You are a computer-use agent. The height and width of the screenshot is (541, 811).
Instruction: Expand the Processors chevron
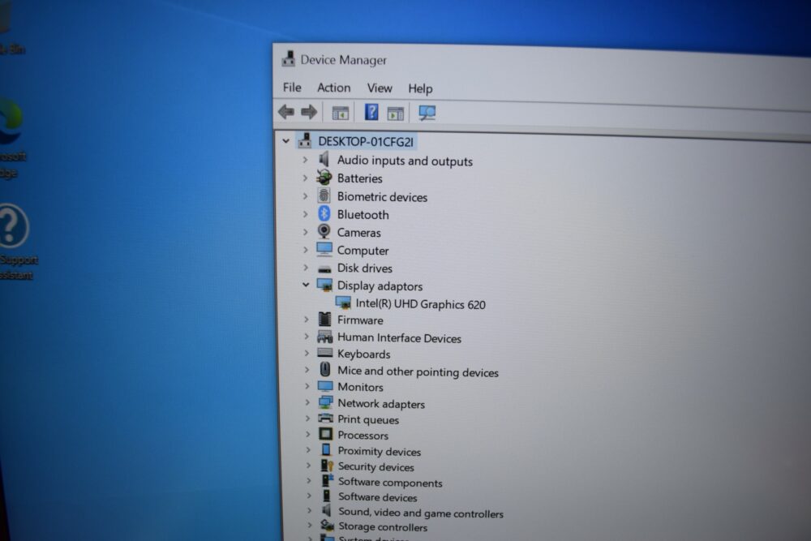click(307, 434)
